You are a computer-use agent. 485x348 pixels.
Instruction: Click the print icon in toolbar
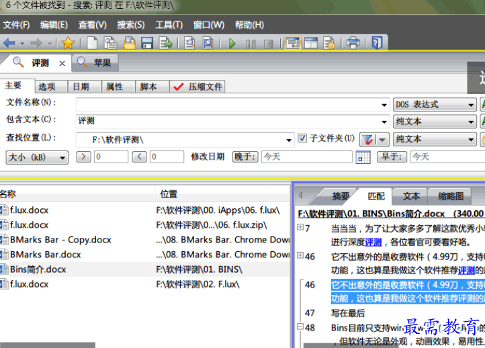pos(353,43)
